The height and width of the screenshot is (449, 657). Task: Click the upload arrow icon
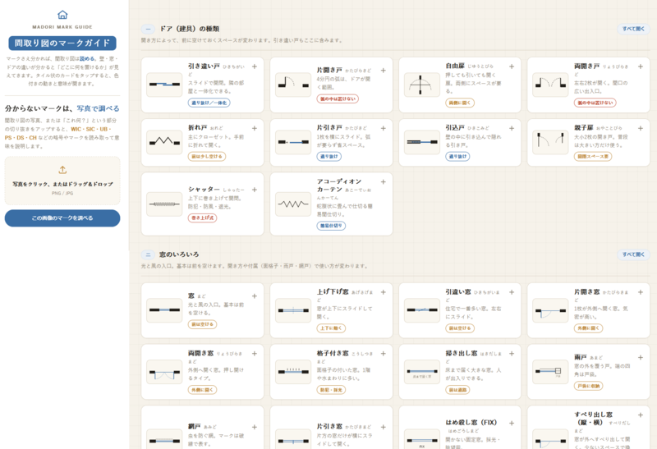coord(62,170)
